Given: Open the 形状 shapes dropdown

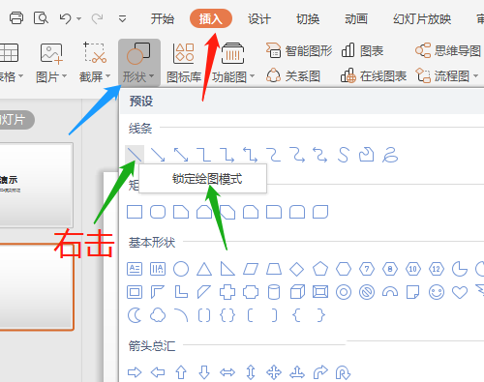Looking at the screenshot, I should click(139, 63).
